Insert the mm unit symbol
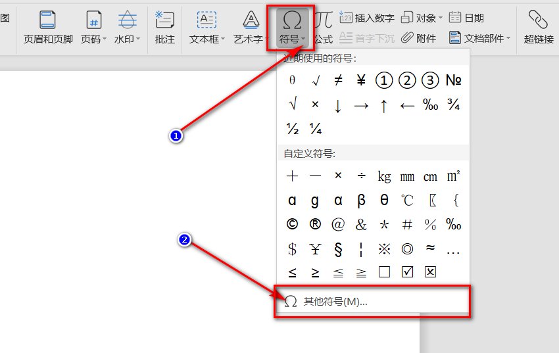This screenshot has height=353, width=559. [x=407, y=177]
